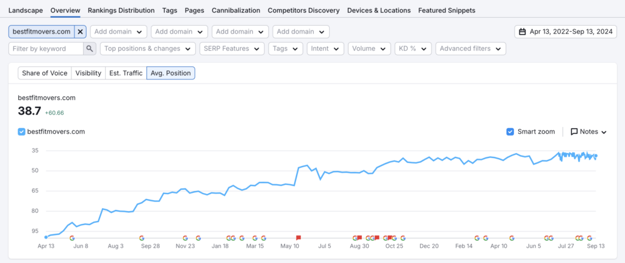Click the Google update icon near Jun 8
Screen dimensions: 625x263
tap(73, 238)
